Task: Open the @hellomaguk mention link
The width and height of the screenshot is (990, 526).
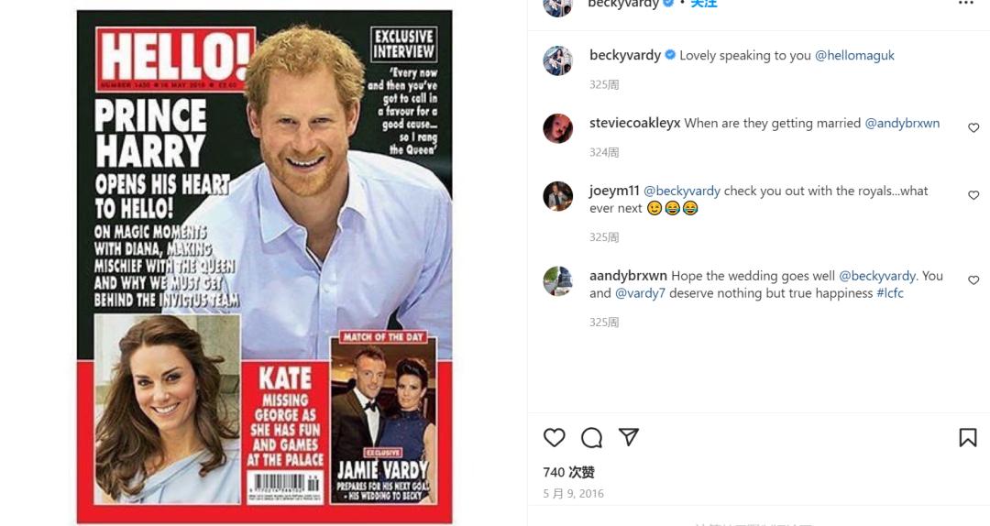Action: (x=854, y=55)
